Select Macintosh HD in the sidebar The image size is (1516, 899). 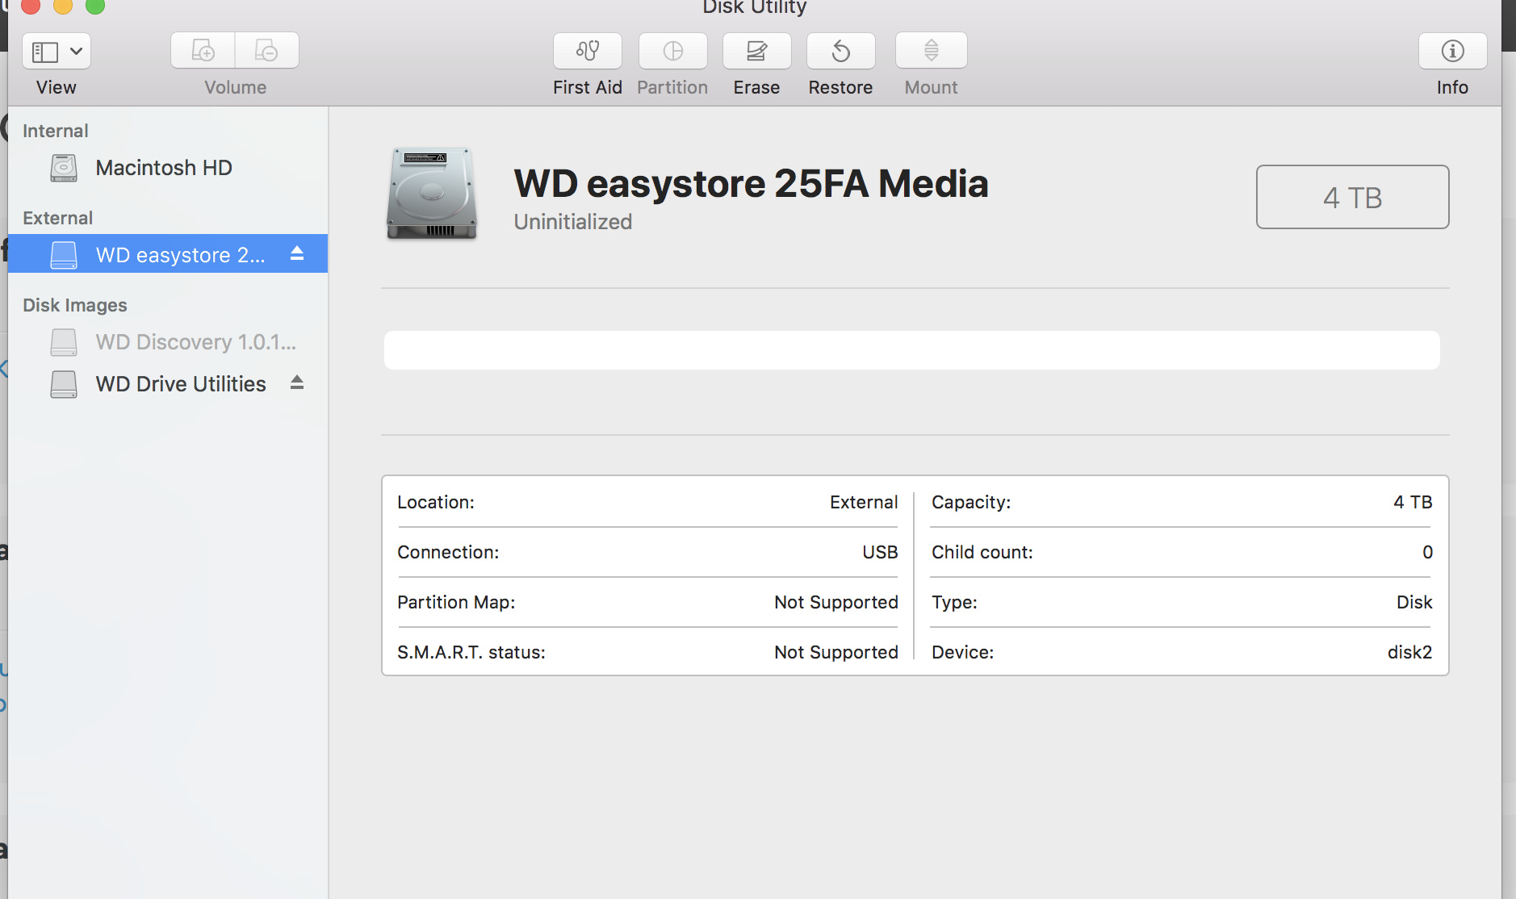(168, 168)
